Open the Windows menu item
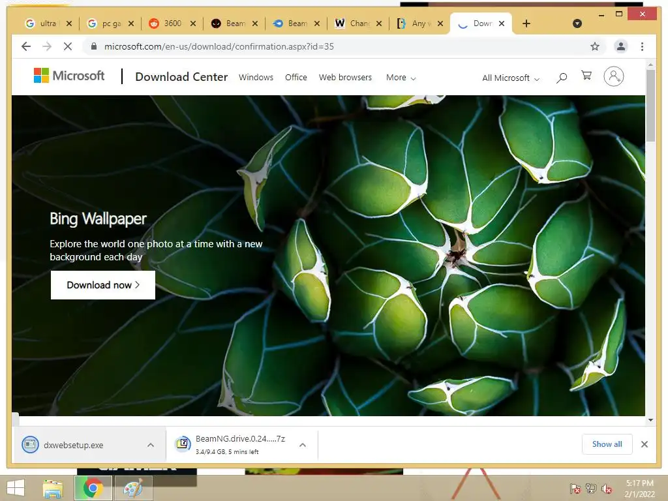Screen dimensions: 668x501 click(256, 77)
